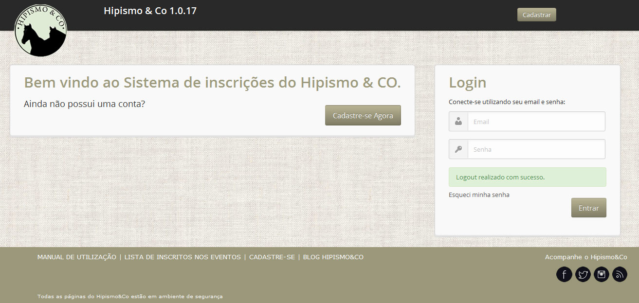639x303 pixels.
Task: Click the ambiente de segurança footer notice
Action: point(130,296)
